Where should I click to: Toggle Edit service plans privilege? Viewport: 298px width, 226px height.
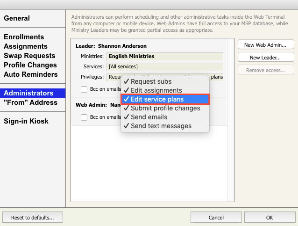pyautogui.click(x=157, y=99)
